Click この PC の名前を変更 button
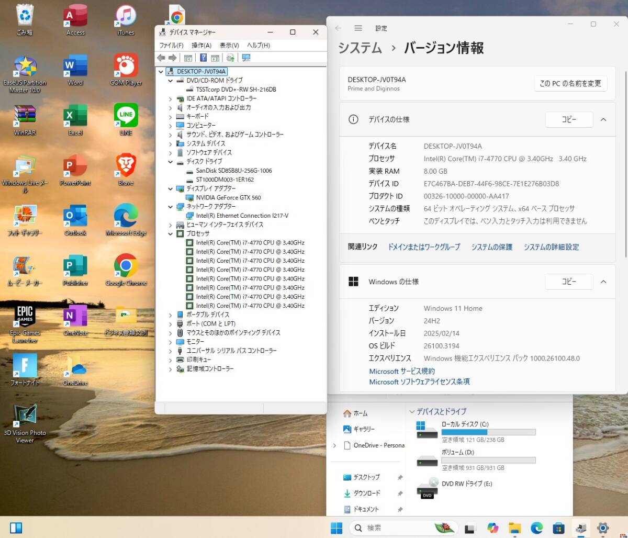This screenshot has width=628, height=538. 570,83
